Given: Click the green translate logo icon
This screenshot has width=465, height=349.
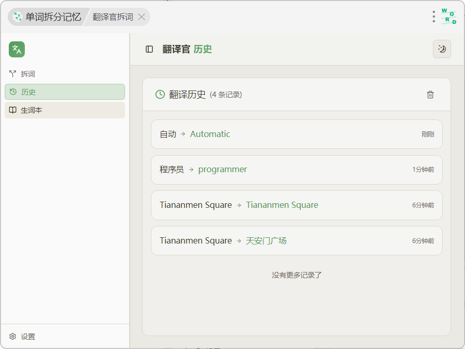Looking at the screenshot, I should pos(17,49).
